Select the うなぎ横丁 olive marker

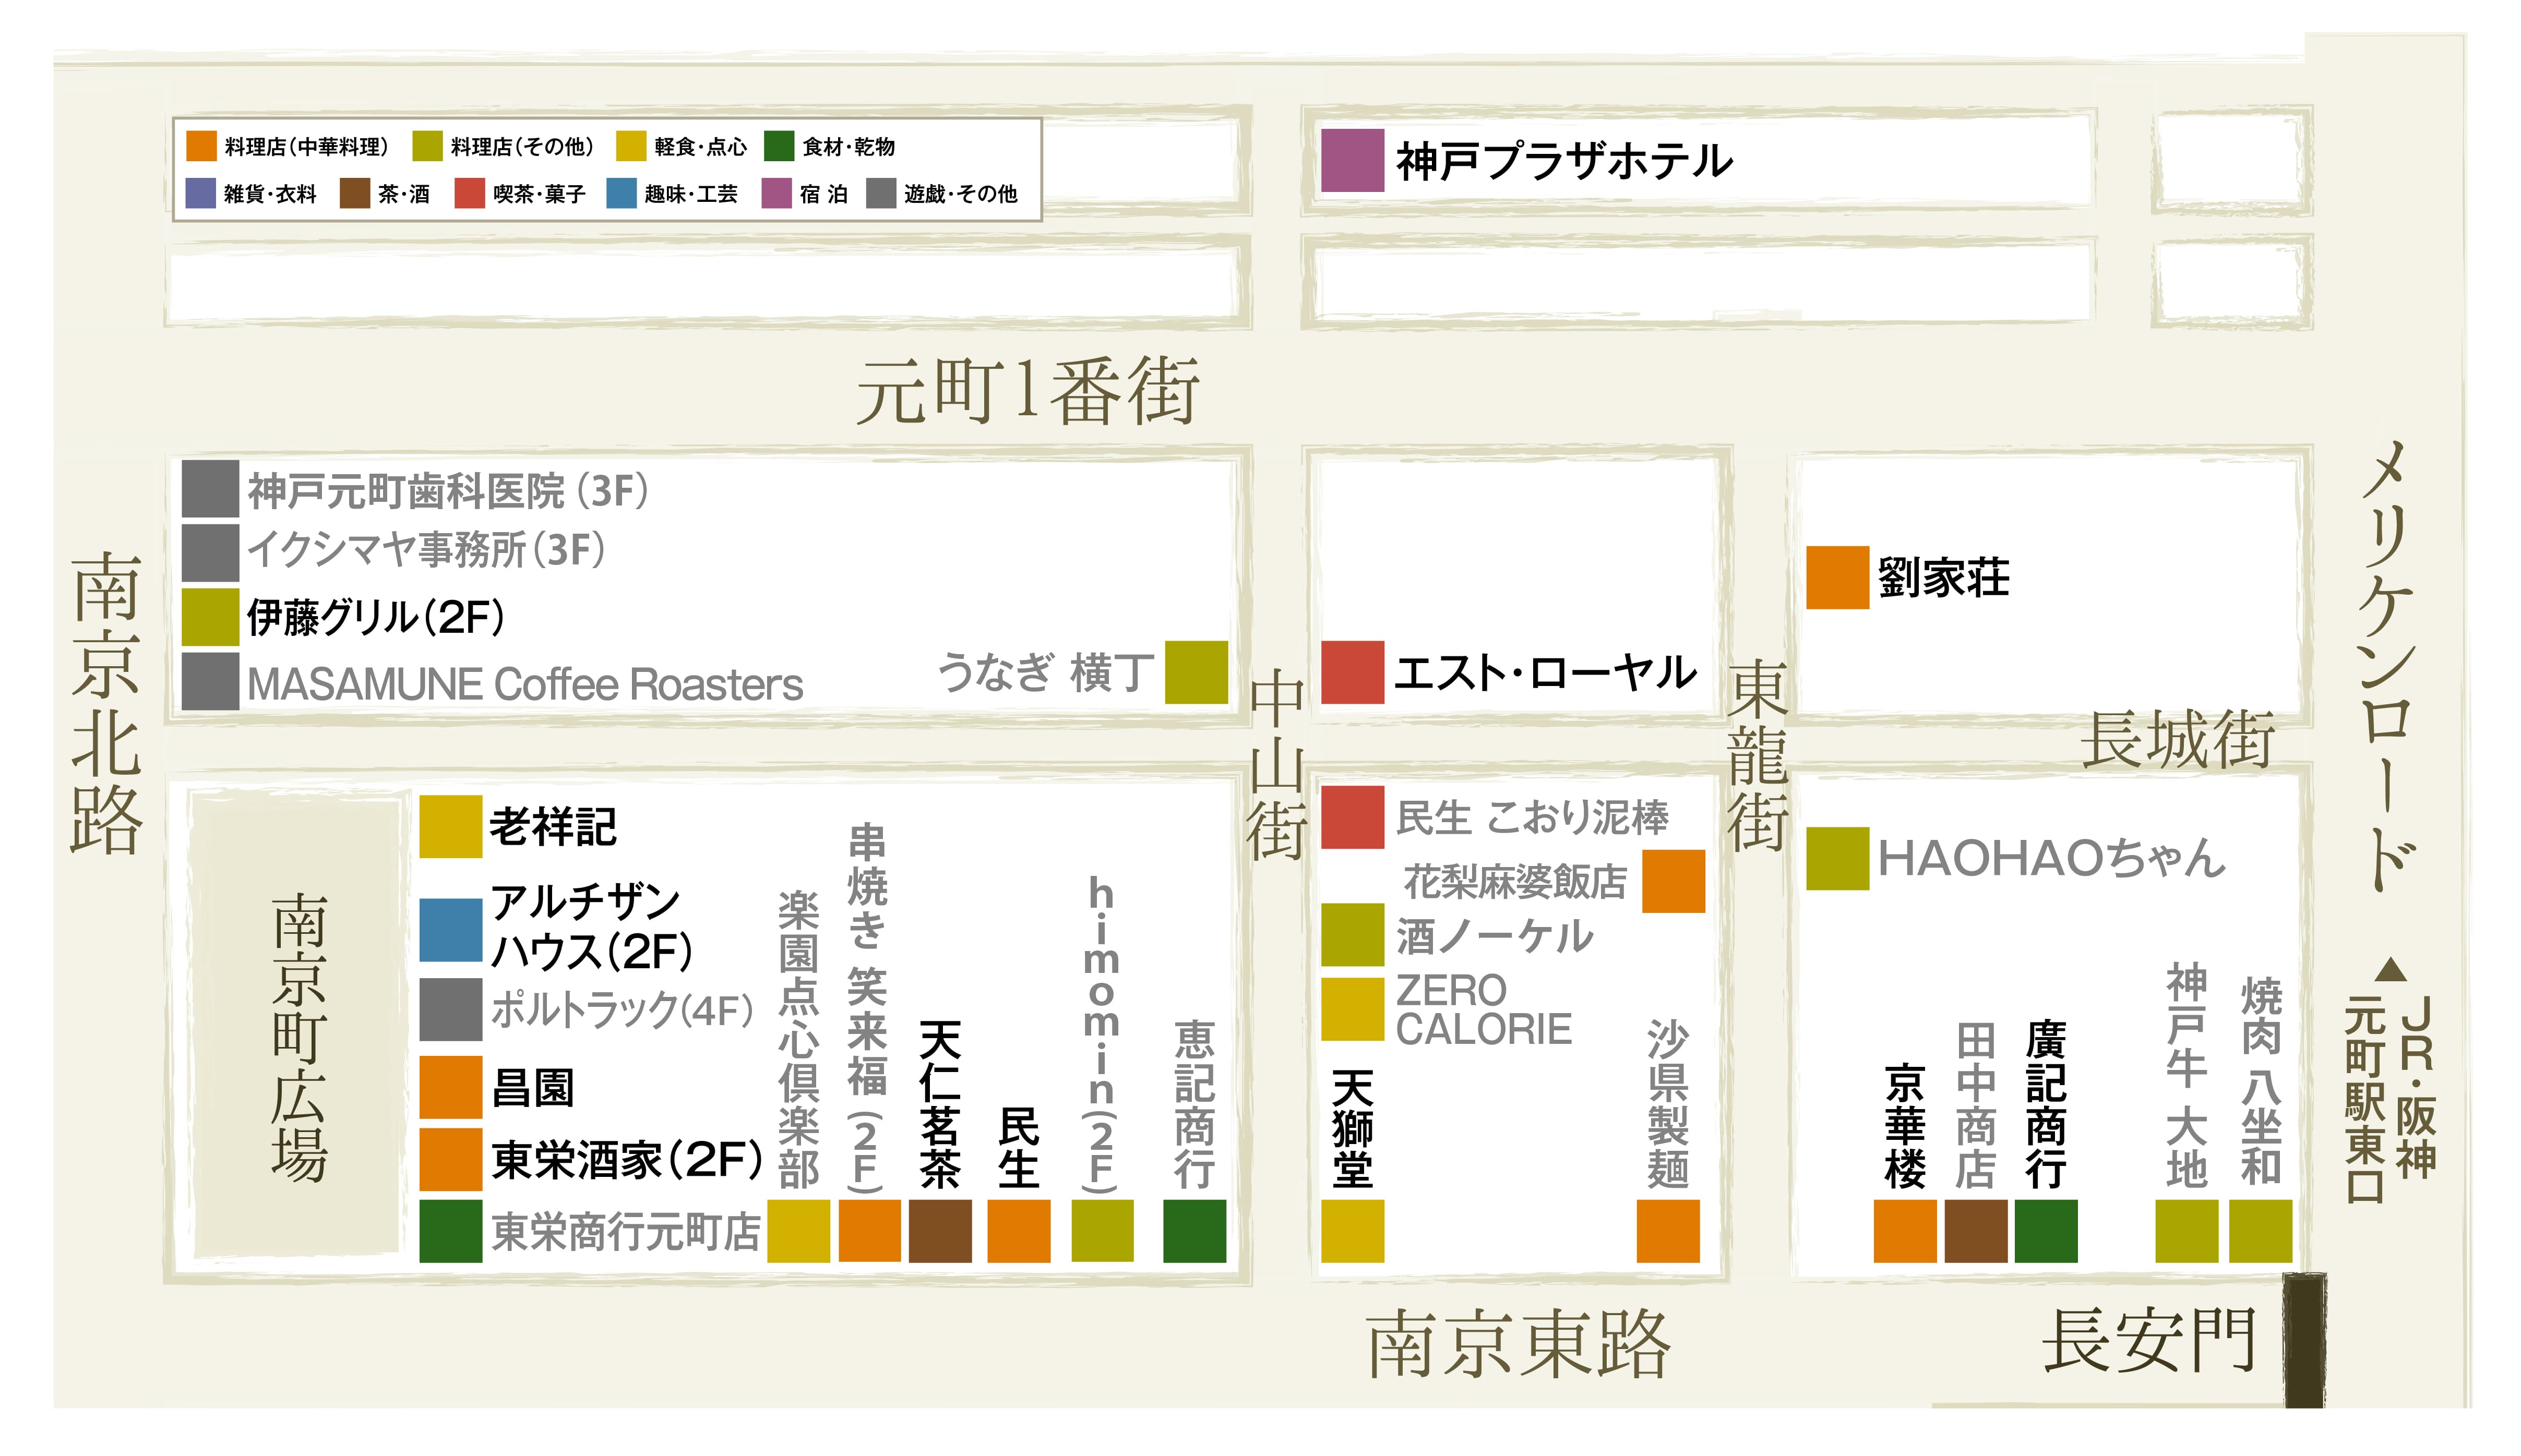(x=1196, y=672)
